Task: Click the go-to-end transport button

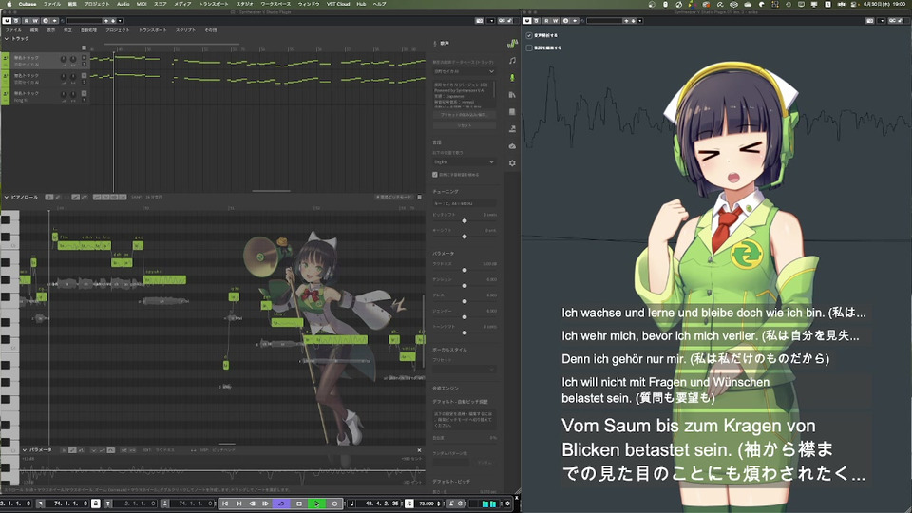Action: tap(238, 503)
